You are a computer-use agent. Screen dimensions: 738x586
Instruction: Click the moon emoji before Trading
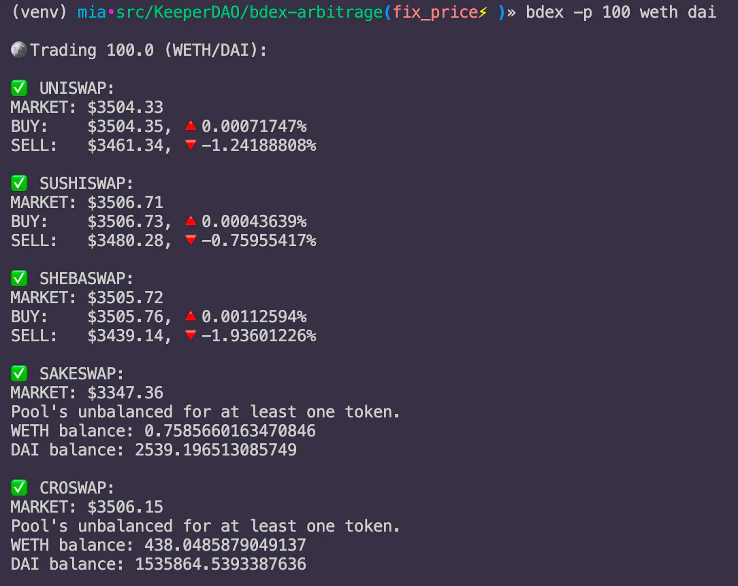tap(19, 50)
